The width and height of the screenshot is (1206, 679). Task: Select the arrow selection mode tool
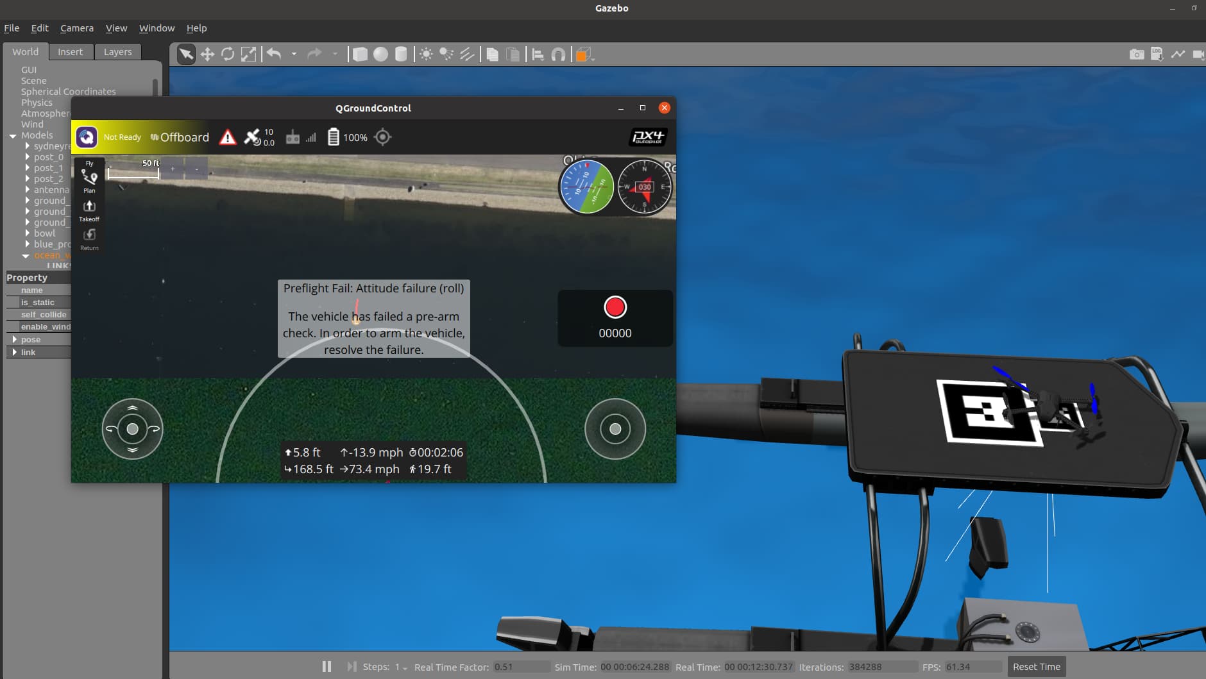pyautogui.click(x=186, y=54)
